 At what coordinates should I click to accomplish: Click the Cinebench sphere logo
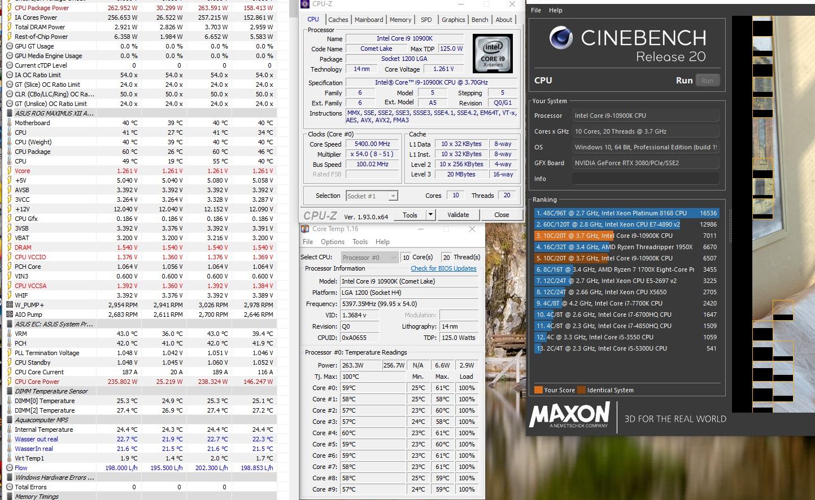coord(561,38)
